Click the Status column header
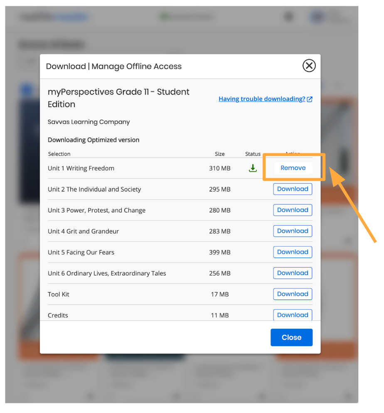 [x=253, y=154]
